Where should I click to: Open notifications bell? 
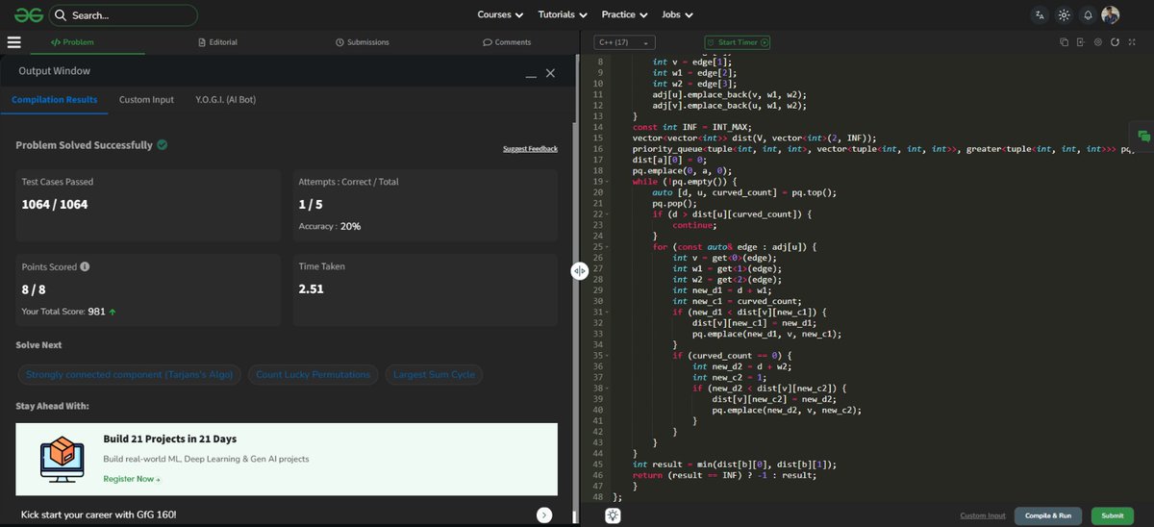click(1088, 14)
